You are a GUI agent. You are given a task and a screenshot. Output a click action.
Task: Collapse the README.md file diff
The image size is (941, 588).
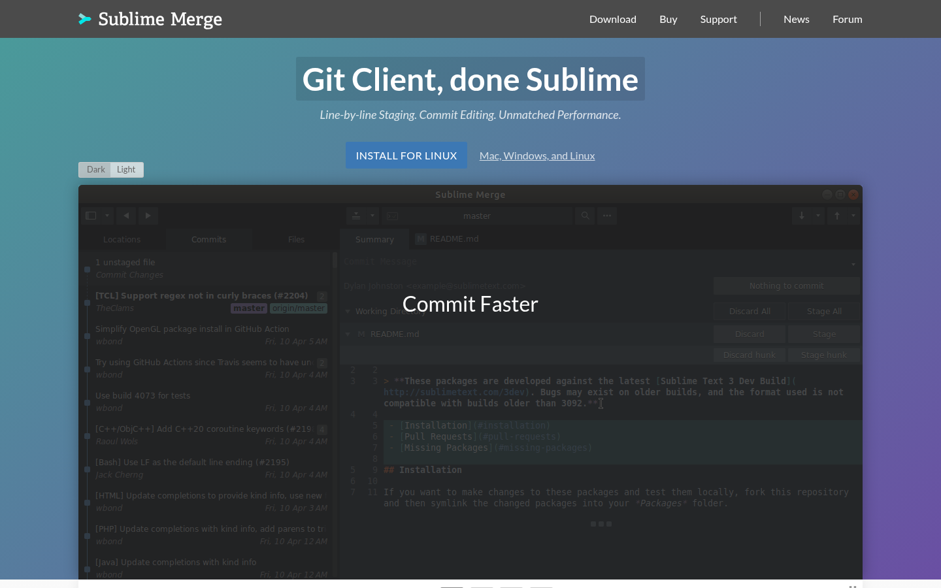tap(348, 335)
